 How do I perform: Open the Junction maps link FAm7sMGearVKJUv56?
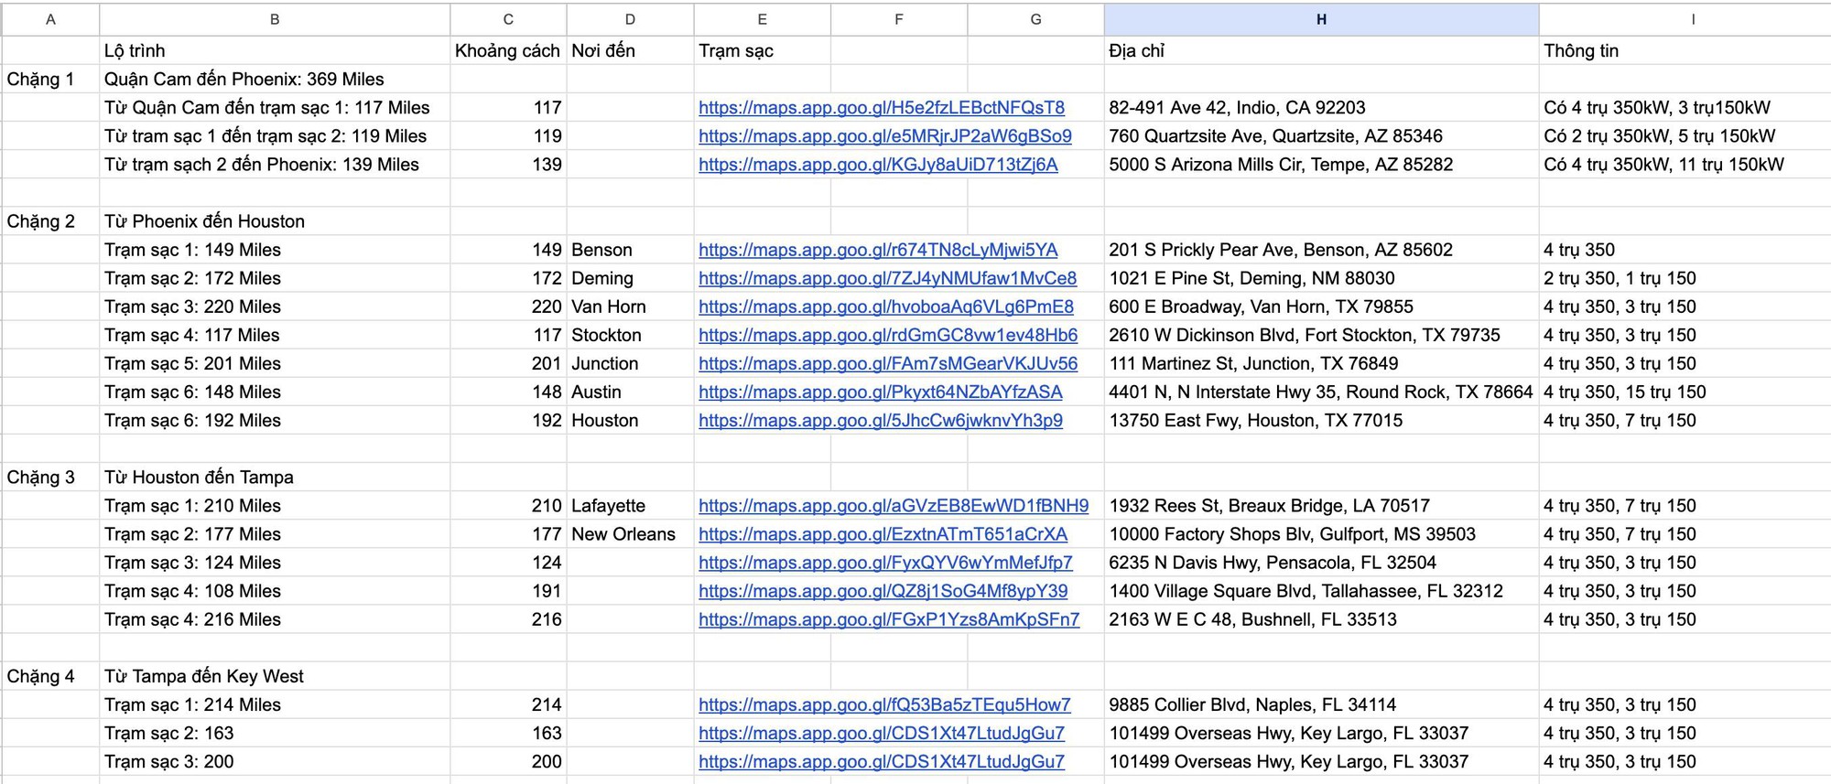pos(888,363)
